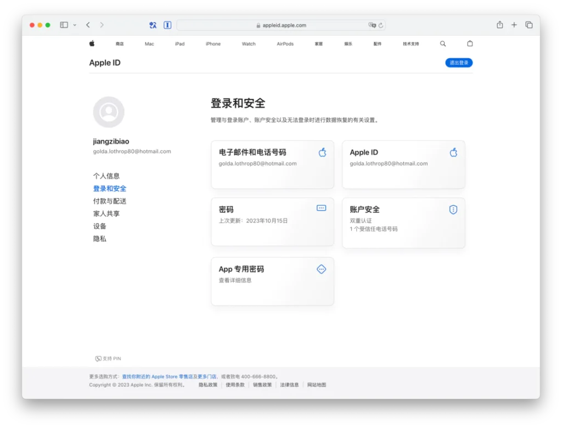
Task: Expand the sidebar dropdown chevron
Action: pyautogui.click(x=75, y=25)
